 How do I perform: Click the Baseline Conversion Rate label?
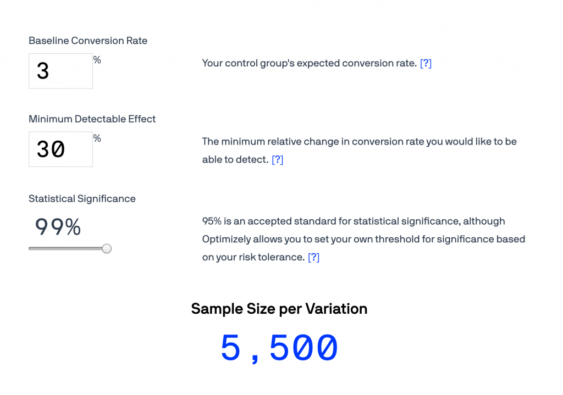point(88,41)
